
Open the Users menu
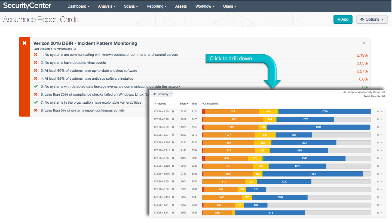[x=229, y=6]
